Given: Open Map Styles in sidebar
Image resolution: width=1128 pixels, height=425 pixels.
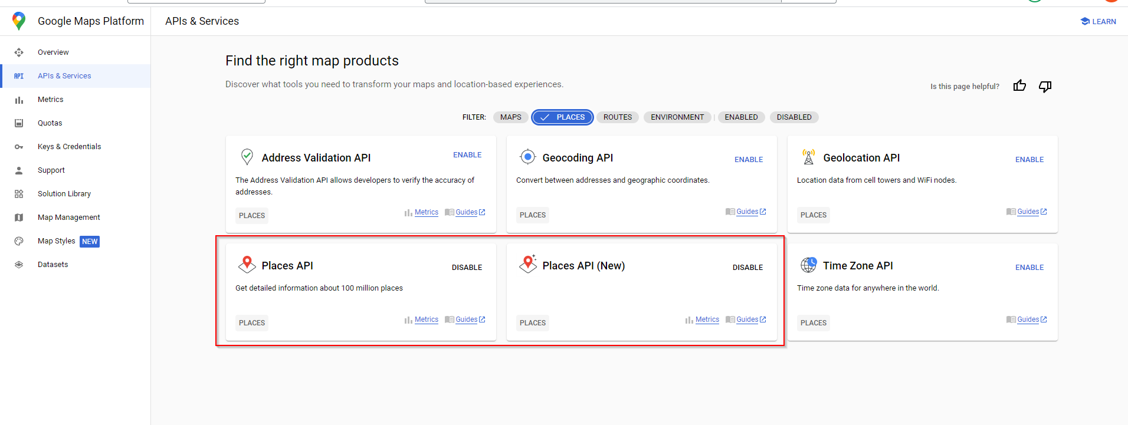Looking at the screenshot, I should point(57,241).
